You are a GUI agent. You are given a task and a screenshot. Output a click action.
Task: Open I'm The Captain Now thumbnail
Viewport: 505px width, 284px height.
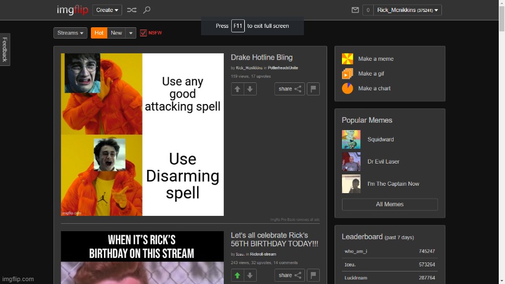tap(351, 184)
